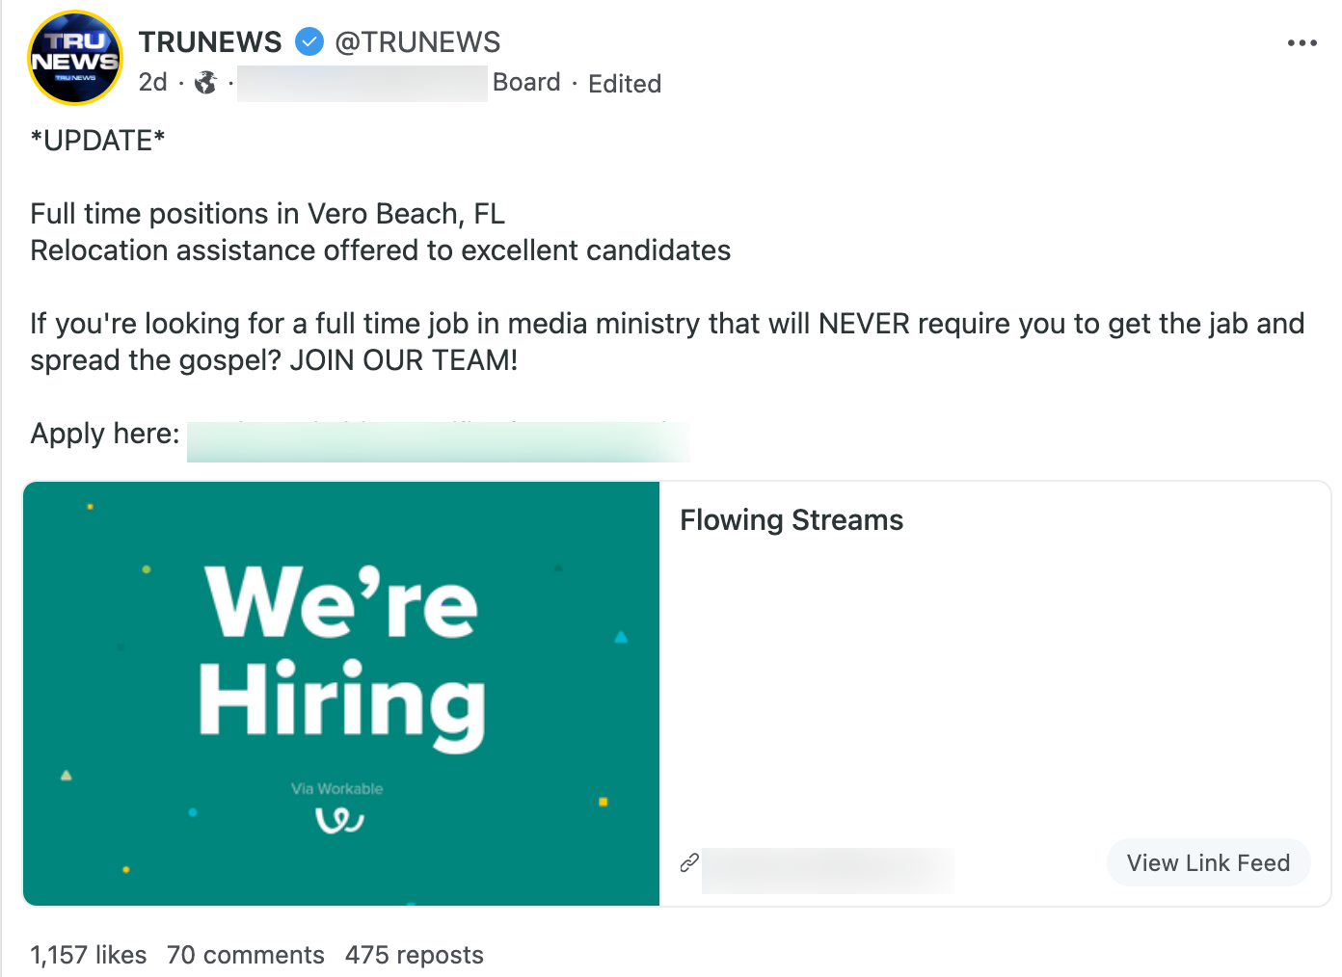Screen dimensions: 1342x977
Task: Open the @TRUNEWS handle link
Action: [x=417, y=42]
